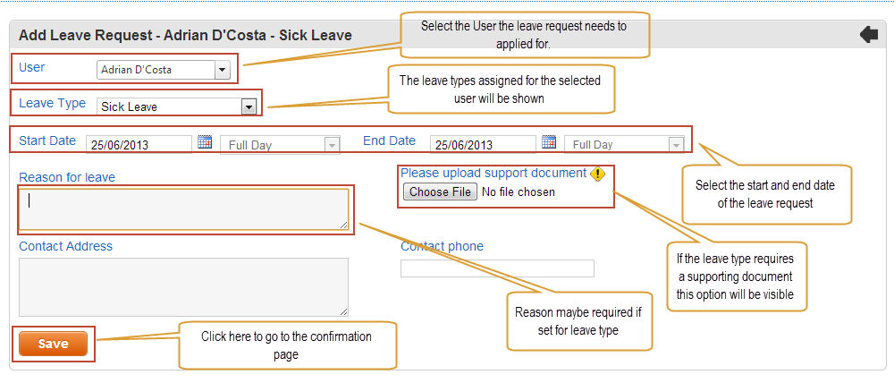Focus the Start Date text field
Screen dimensions: 894x383
(x=139, y=144)
